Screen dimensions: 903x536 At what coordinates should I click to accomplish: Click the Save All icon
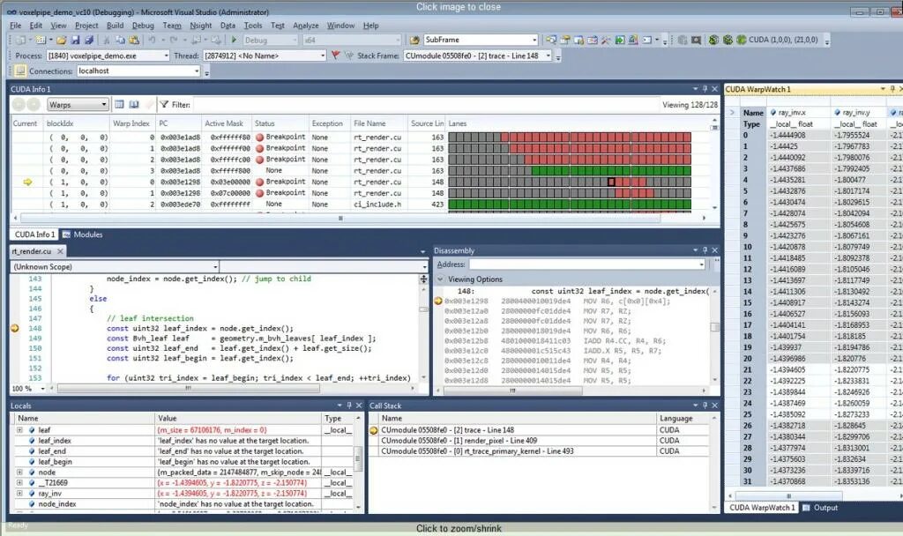pyautogui.click(x=89, y=41)
